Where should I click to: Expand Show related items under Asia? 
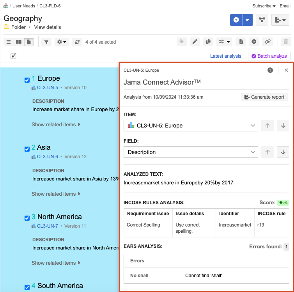pyautogui.click(x=56, y=194)
